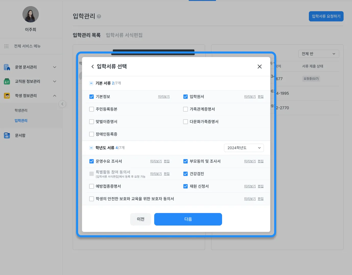Switch to the 입학서류 서식편집 tab
The width and height of the screenshot is (352, 275).
pyautogui.click(x=124, y=35)
